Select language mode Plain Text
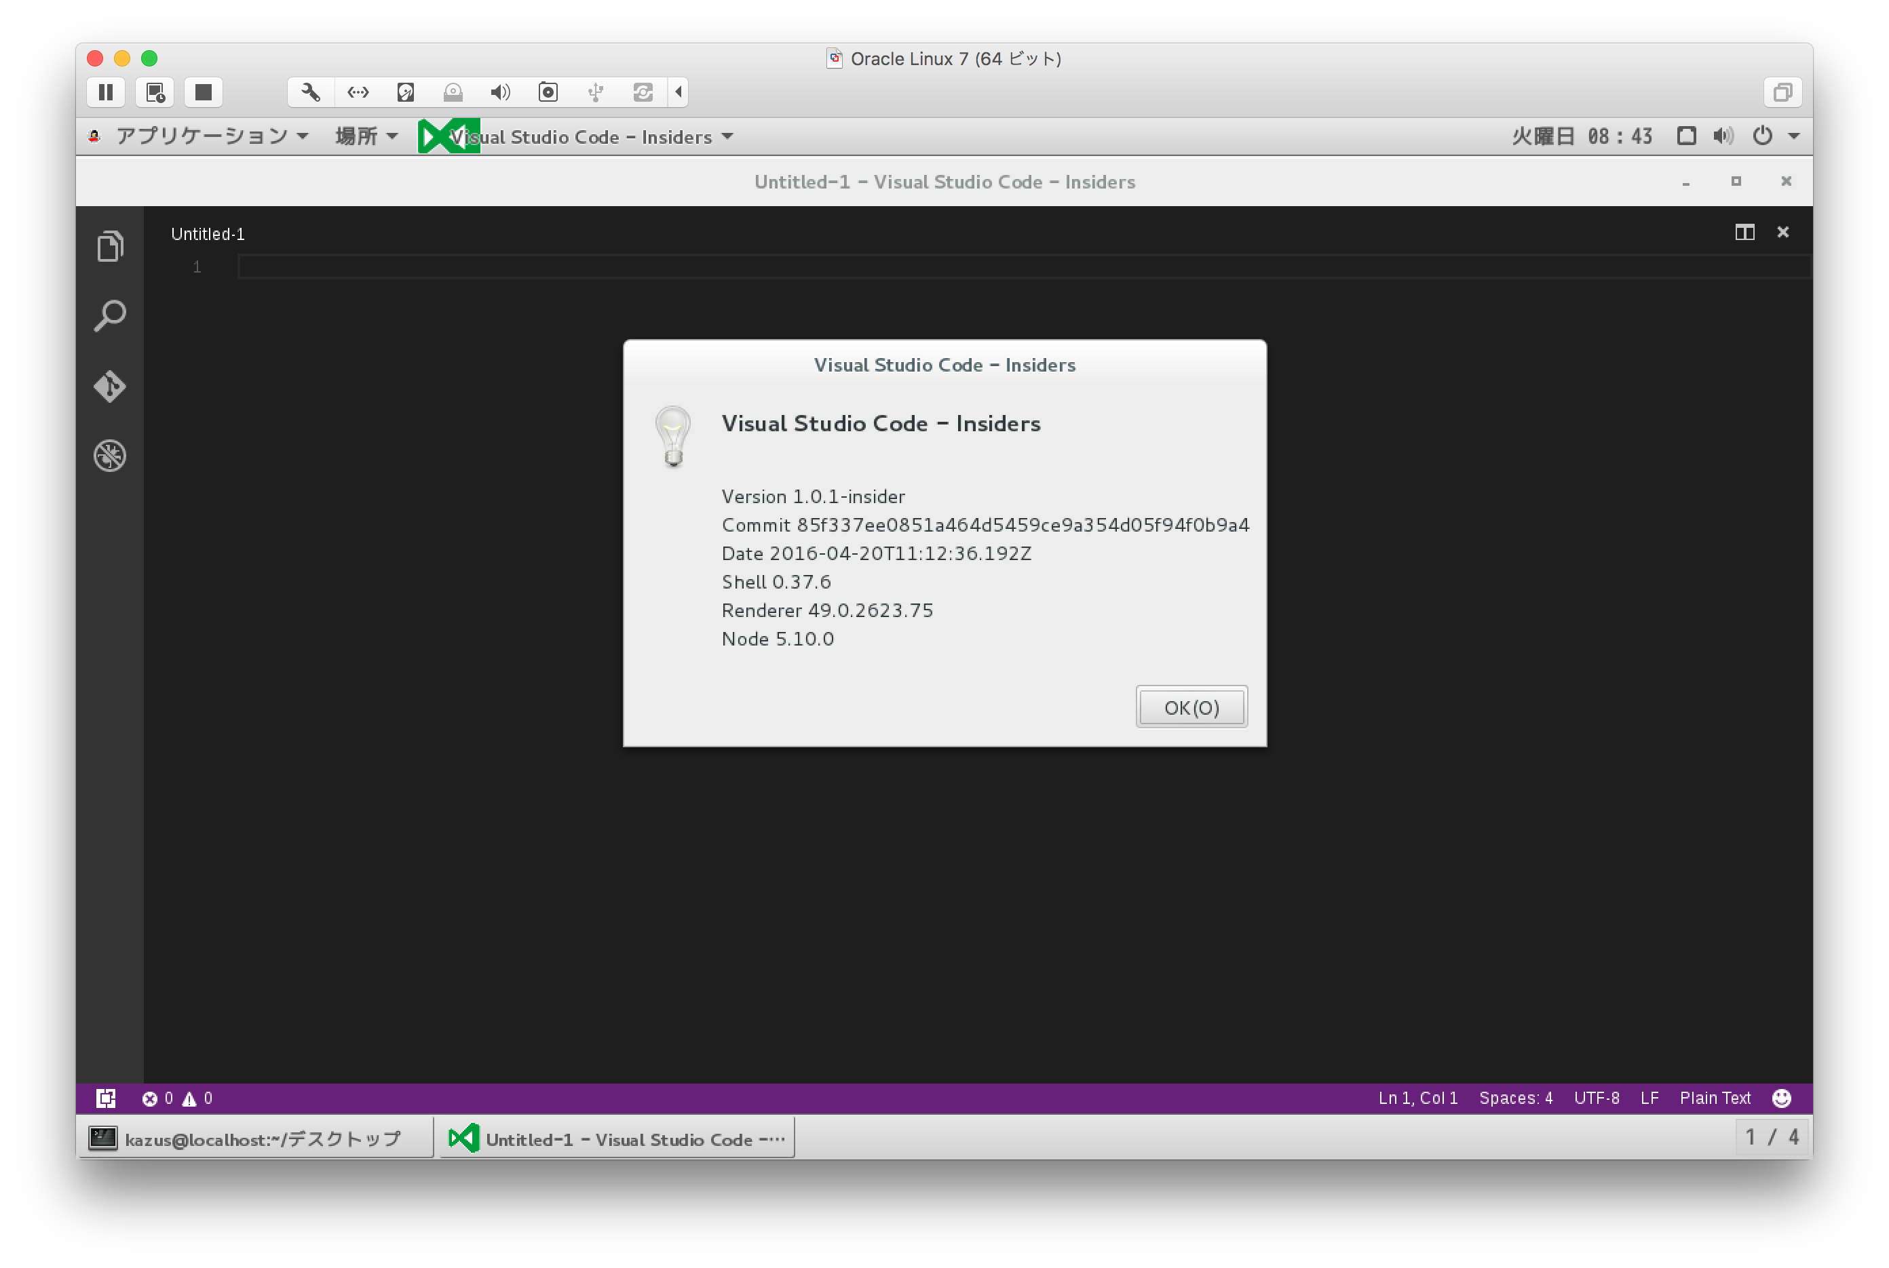Screen dimensions: 1889x1268 tap(1714, 1098)
